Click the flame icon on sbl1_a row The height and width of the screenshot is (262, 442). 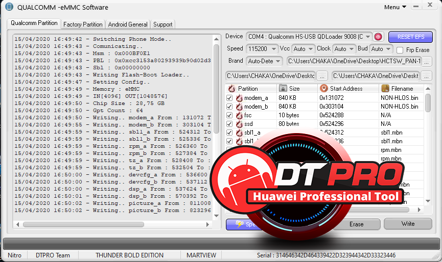tap(239, 133)
